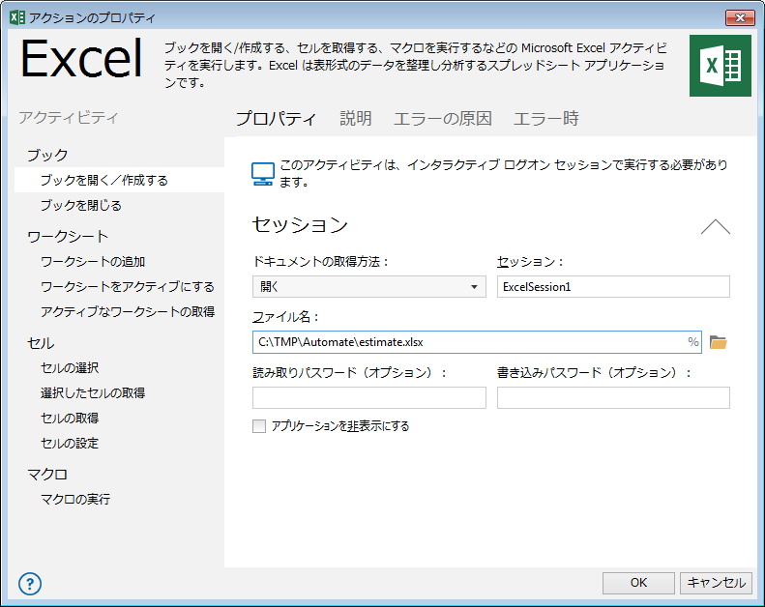Image resolution: width=765 pixels, height=607 pixels.
Task: Click the ファイル名 path field
Action: [477, 342]
